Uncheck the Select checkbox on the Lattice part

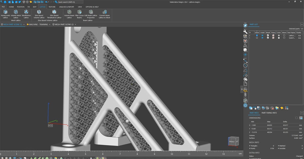click(257, 35)
